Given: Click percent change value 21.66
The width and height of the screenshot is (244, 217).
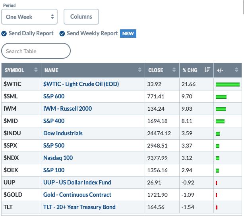Looking at the screenshot, I should pos(188,84).
